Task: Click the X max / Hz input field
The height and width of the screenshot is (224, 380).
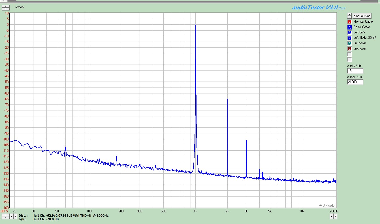Action: [x=355, y=82]
